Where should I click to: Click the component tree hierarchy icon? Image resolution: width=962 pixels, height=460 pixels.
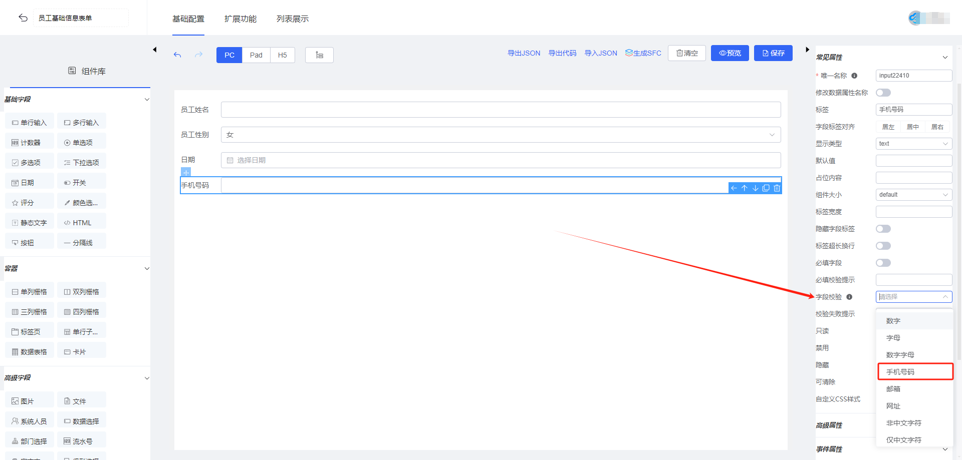pyautogui.click(x=319, y=55)
